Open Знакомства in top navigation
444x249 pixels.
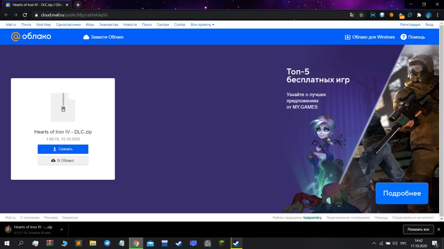(109, 25)
